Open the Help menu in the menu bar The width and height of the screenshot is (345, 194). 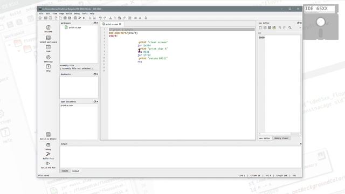click(x=92, y=13)
